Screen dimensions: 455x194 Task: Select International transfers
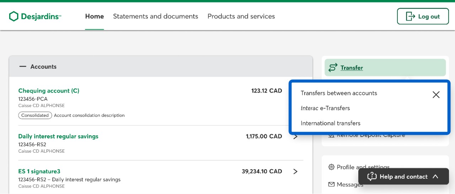(330, 123)
